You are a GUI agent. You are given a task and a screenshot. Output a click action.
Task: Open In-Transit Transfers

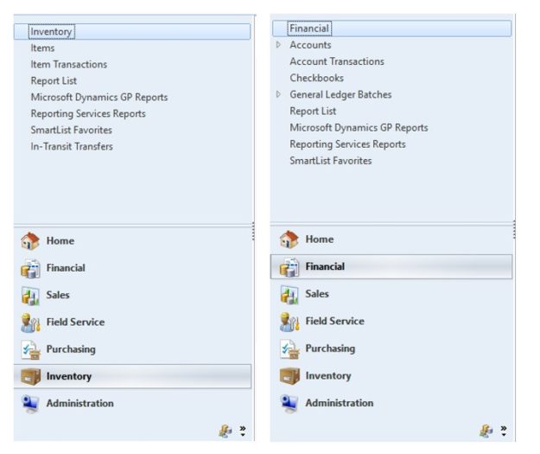point(72,147)
